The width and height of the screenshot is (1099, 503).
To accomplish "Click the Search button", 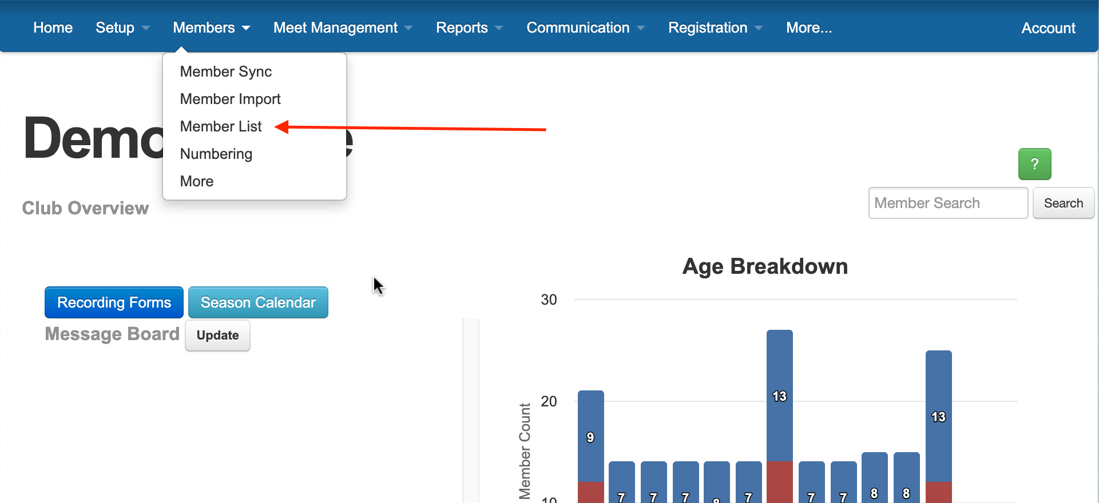I will pos(1063,203).
